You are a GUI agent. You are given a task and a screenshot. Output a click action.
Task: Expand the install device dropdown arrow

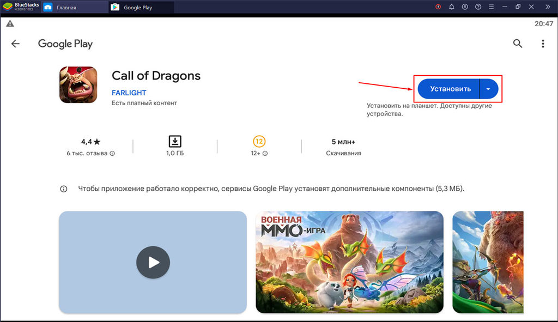489,89
